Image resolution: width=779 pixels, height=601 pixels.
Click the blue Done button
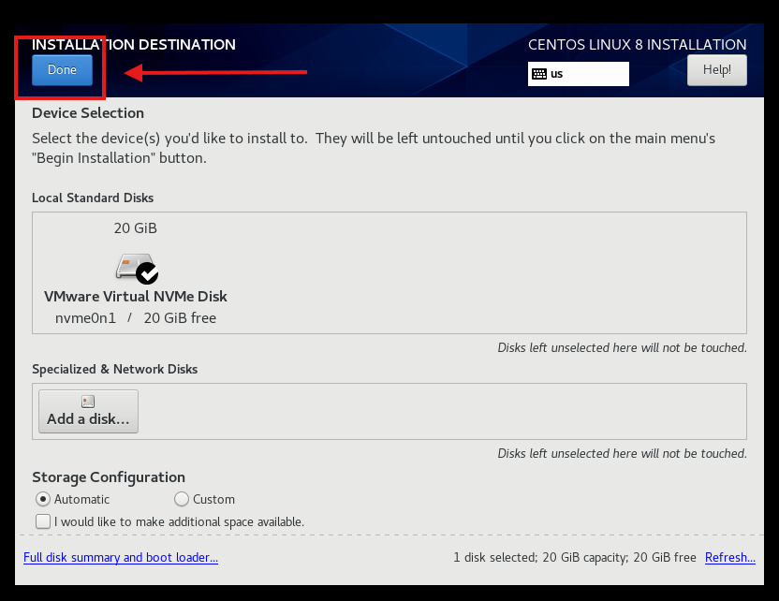pos(62,70)
